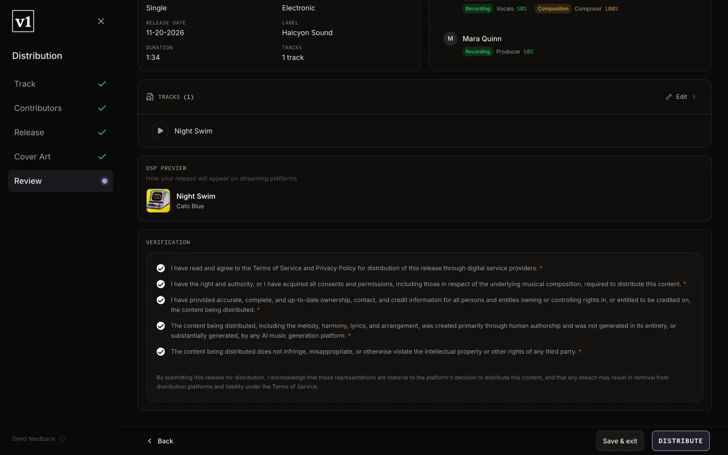This screenshot has height=455, width=728.
Task: Play the Night Swim track
Action: [x=160, y=131]
